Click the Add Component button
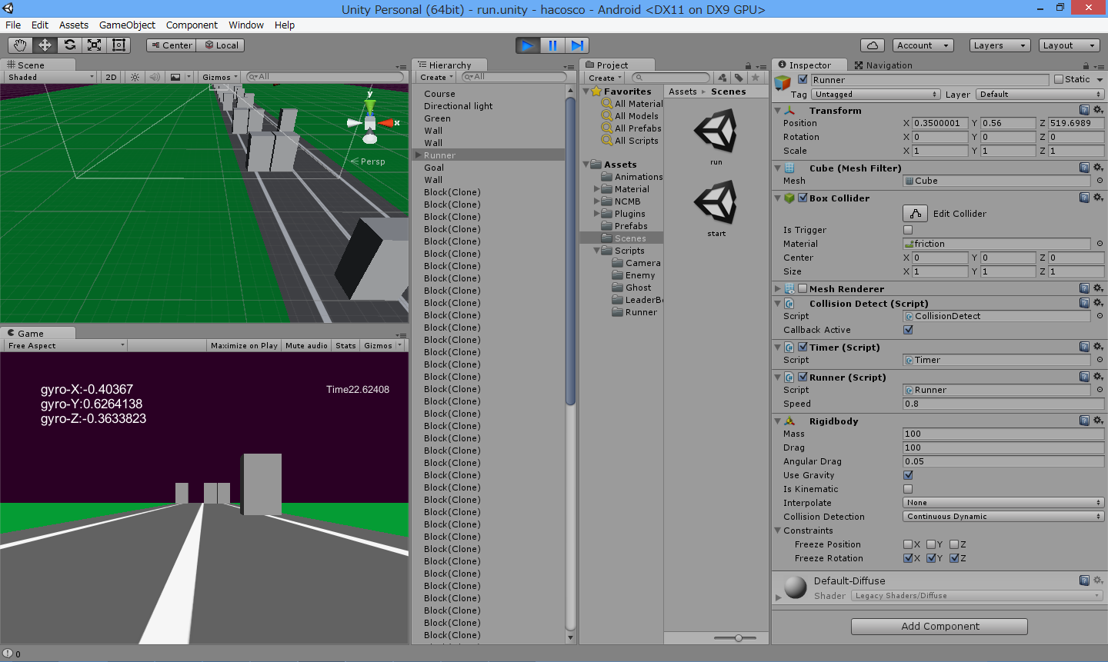Image resolution: width=1108 pixels, height=662 pixels. click(x=938, y=626)
